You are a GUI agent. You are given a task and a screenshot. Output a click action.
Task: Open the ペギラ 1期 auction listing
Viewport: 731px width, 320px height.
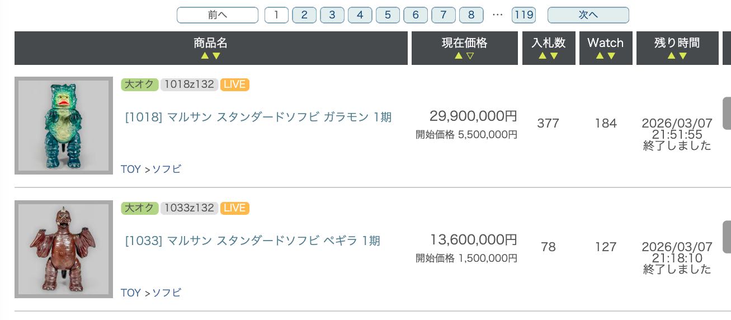pyautogui.click(x=252, y=241)
